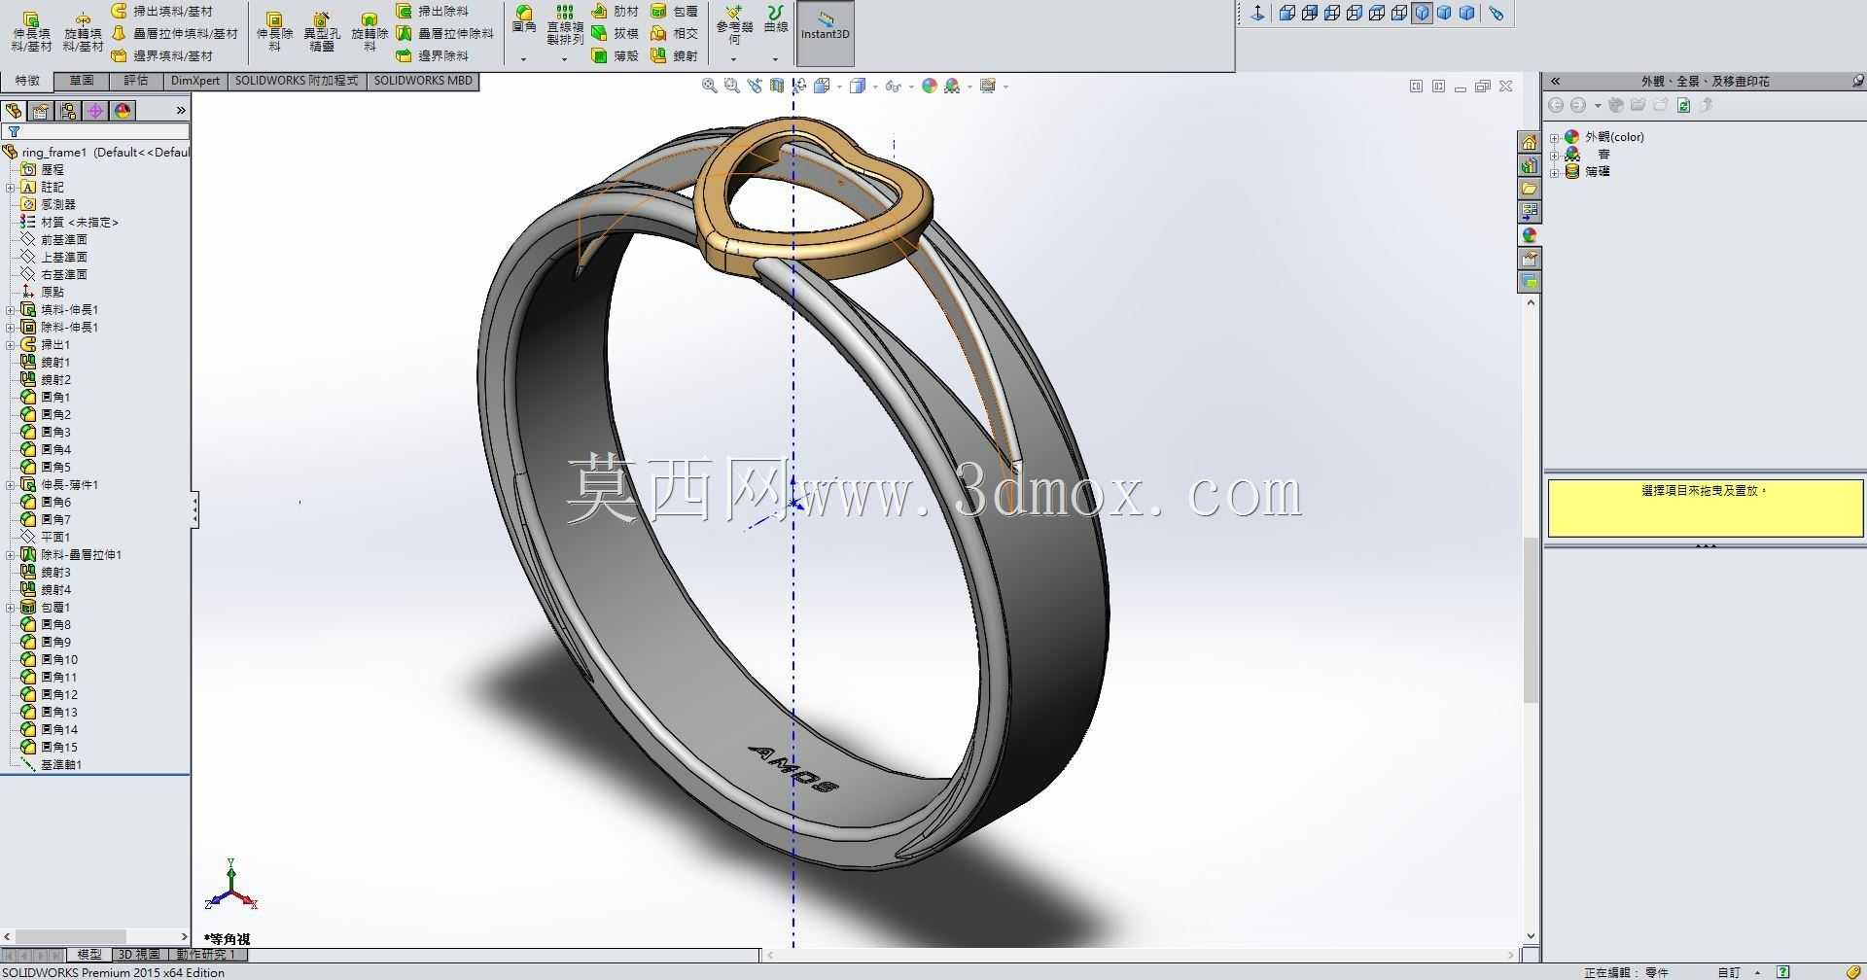Open the PropertyManager panel tab icon
This screenshot has width=1867, height=980.
(x=41, y=111)
